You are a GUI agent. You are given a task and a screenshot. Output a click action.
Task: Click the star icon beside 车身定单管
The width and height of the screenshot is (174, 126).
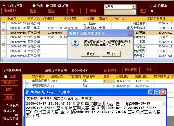[x=4, y=5]
